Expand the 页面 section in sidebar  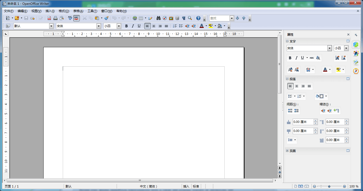point(287,151)
